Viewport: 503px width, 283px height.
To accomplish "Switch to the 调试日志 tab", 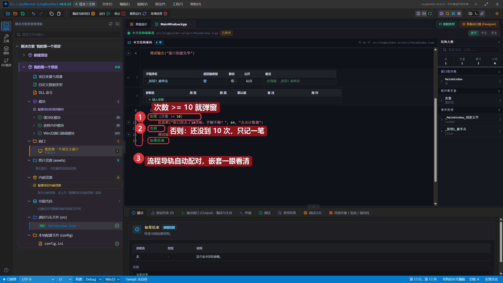I will [x=312, y=213].
